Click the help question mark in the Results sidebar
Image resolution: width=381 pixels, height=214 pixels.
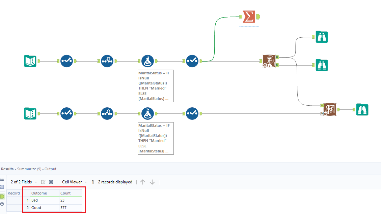(x=2, y=204)
